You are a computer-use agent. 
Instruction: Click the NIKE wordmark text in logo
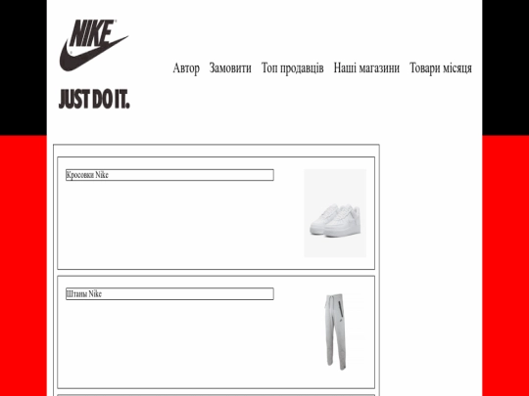coord(92,33)
